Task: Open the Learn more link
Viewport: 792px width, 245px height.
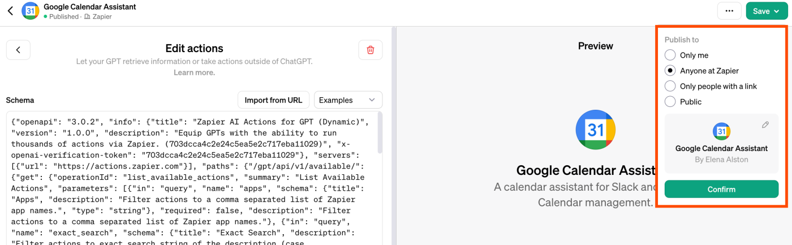Action: click(194, 72)
